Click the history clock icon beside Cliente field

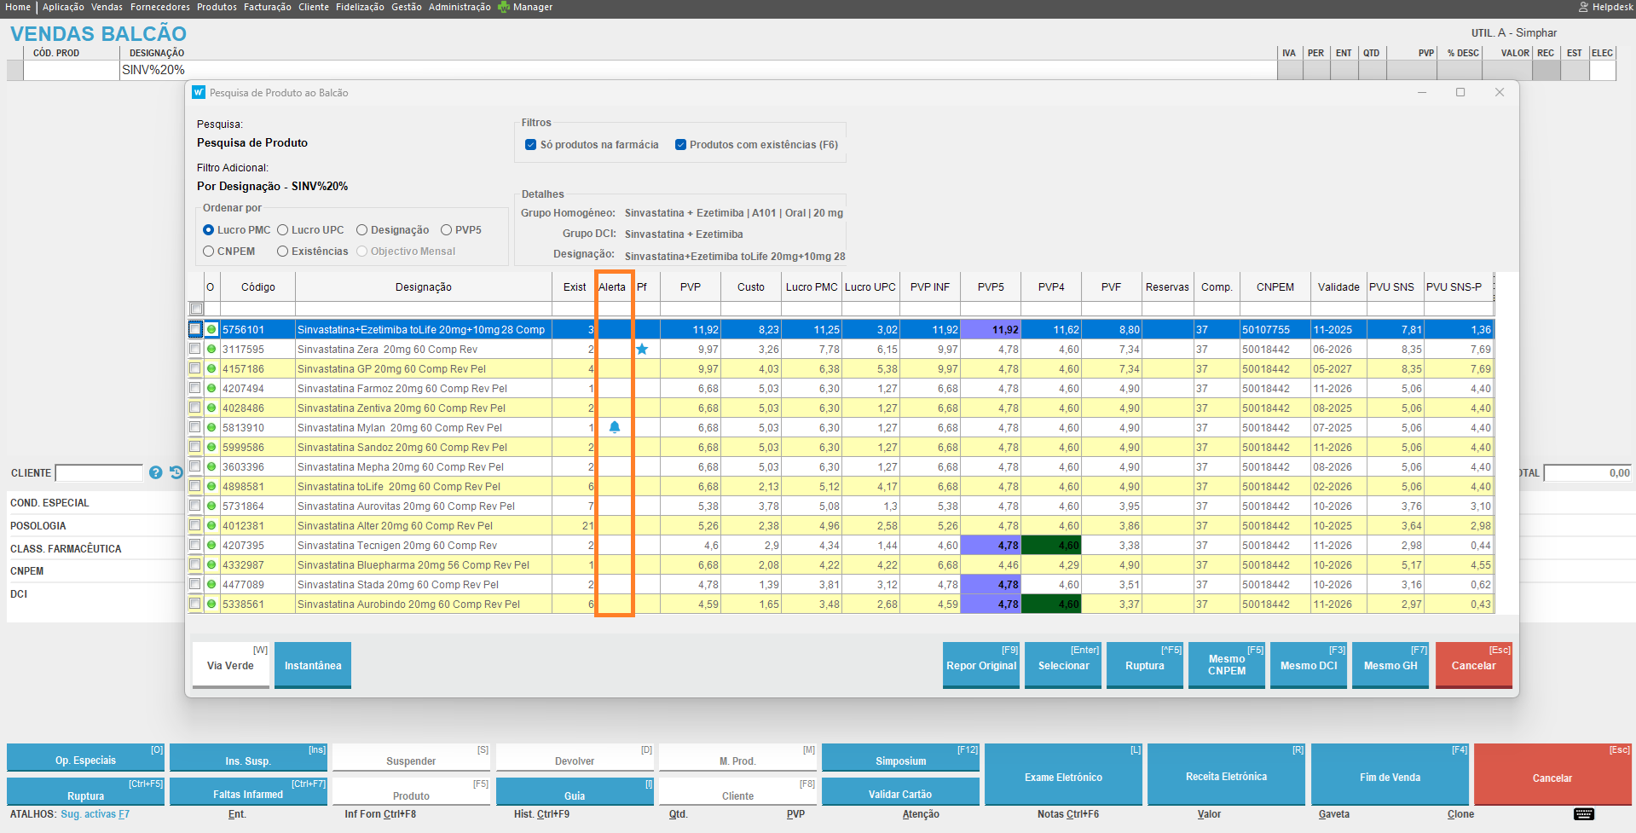[176, 472]
